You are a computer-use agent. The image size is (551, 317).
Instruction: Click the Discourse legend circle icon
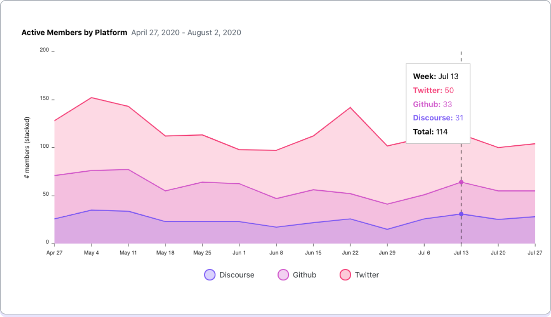coord(210,275)
